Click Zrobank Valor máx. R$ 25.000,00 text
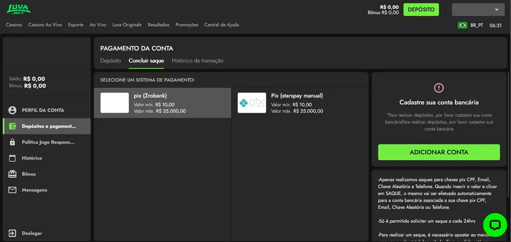 (160, 111)
